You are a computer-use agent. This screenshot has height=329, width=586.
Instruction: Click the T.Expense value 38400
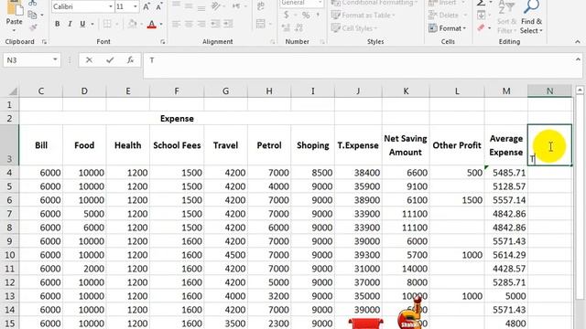coord(358,173)
